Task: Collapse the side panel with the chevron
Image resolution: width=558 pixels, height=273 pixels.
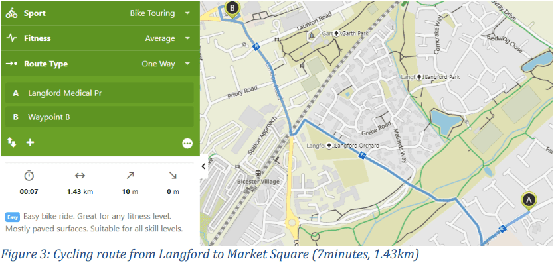Action: coord(203,166)
